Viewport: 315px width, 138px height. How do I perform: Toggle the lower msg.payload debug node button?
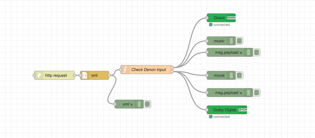(x=256, y=93)
